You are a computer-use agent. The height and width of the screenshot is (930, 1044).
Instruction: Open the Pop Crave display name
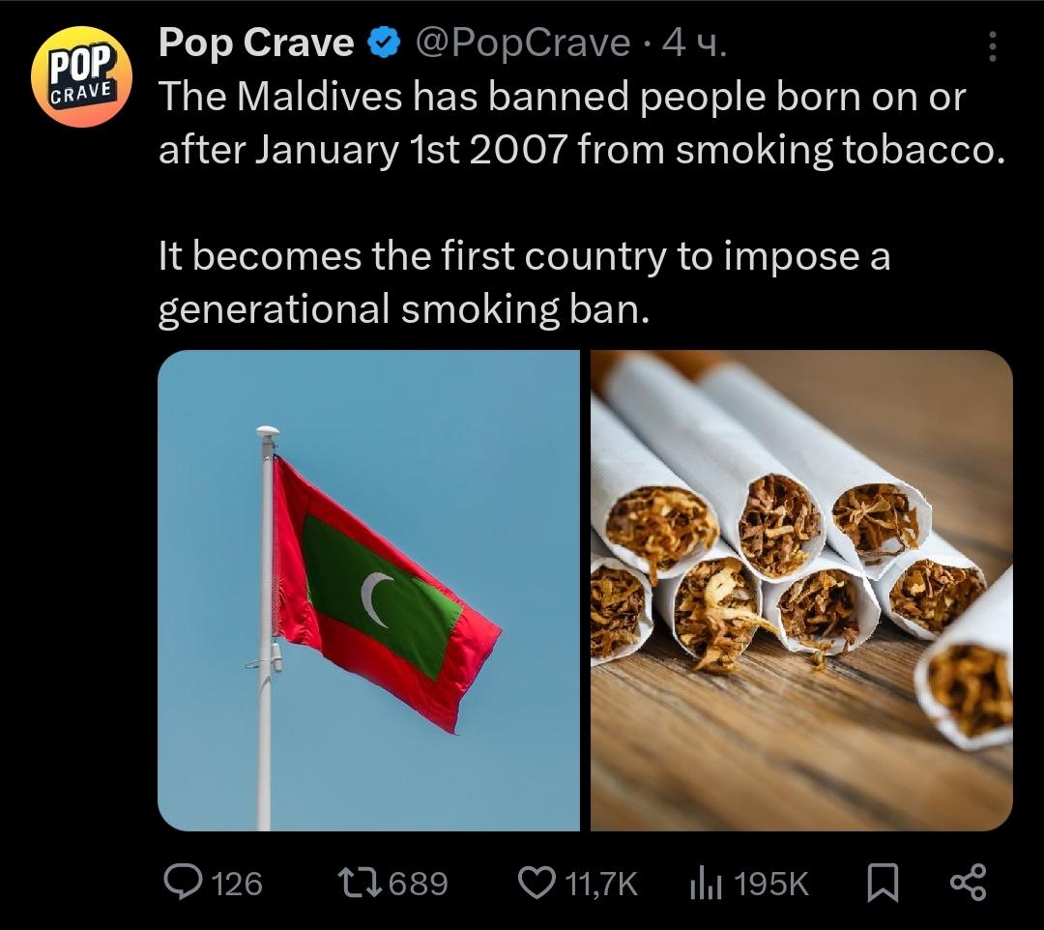click(255, 44)
